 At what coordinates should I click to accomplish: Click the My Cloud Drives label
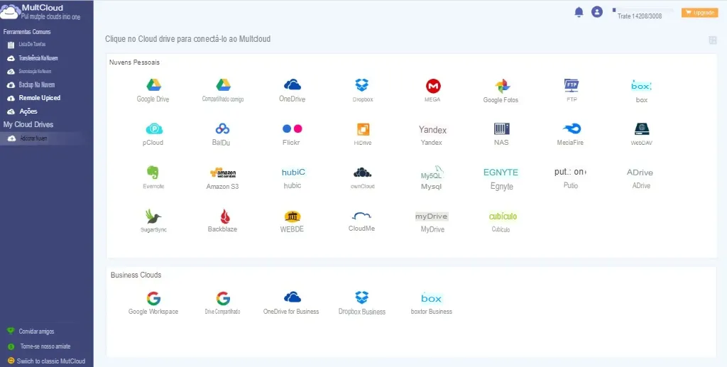pos(28,125)
